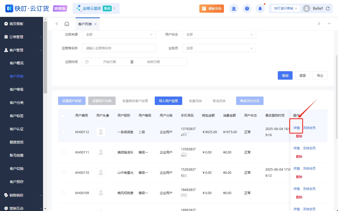Screen dimensions: 338x211
Task: Open 详情 for user KH00112
Action: click(297, 128)
